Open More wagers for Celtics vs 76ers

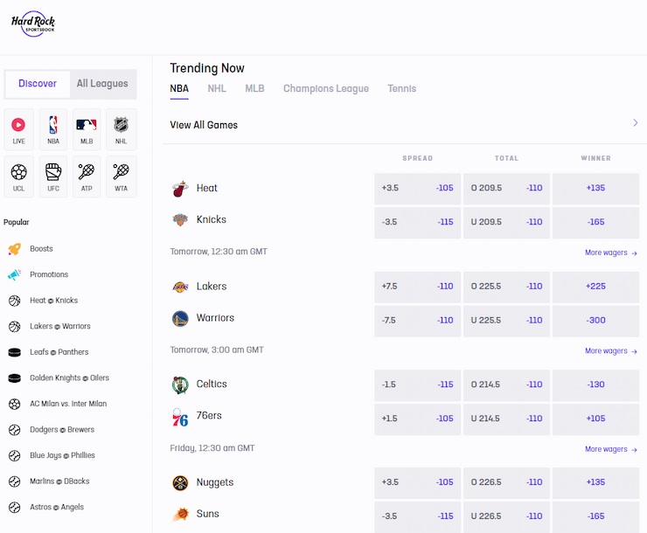[611, 449]
